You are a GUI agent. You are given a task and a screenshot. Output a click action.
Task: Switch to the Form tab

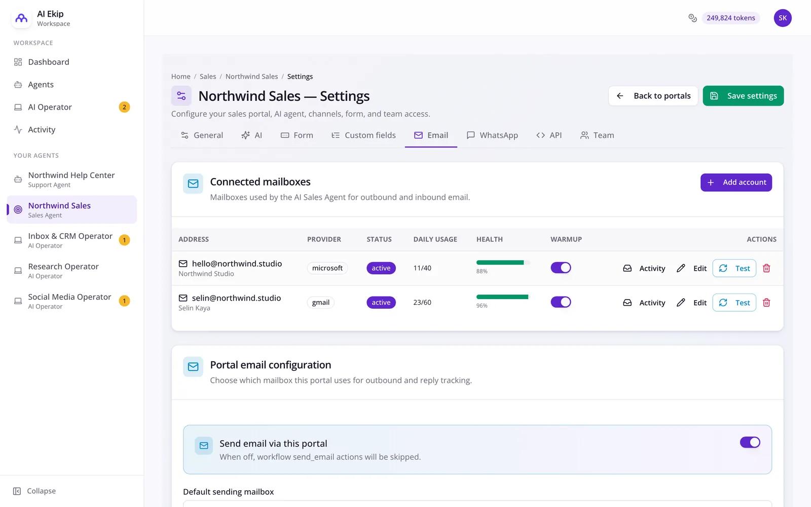click(297, 135)
